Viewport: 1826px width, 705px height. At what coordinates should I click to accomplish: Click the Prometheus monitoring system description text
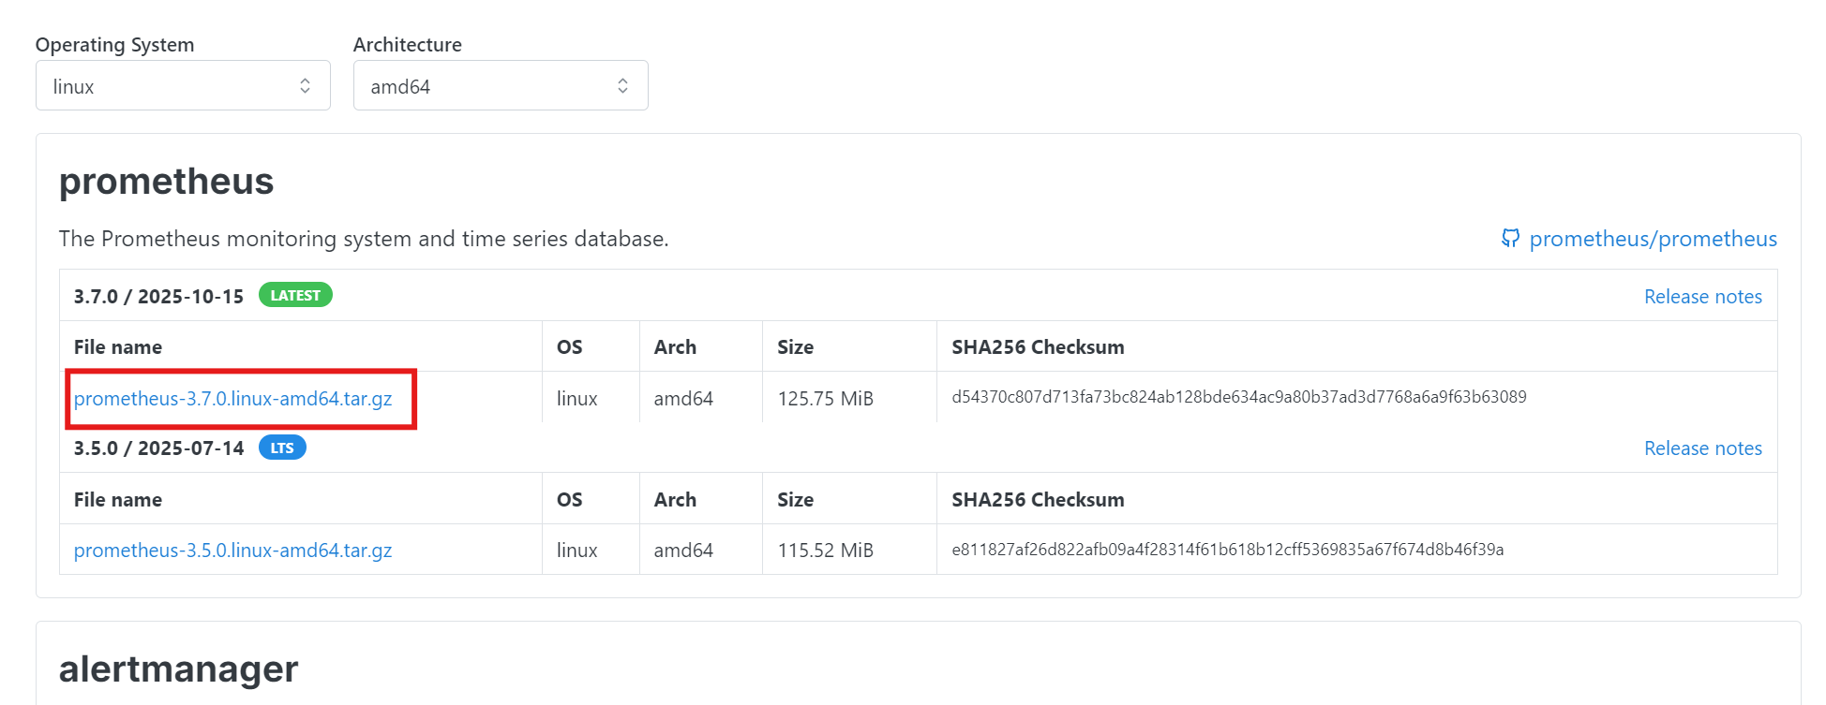364,239
